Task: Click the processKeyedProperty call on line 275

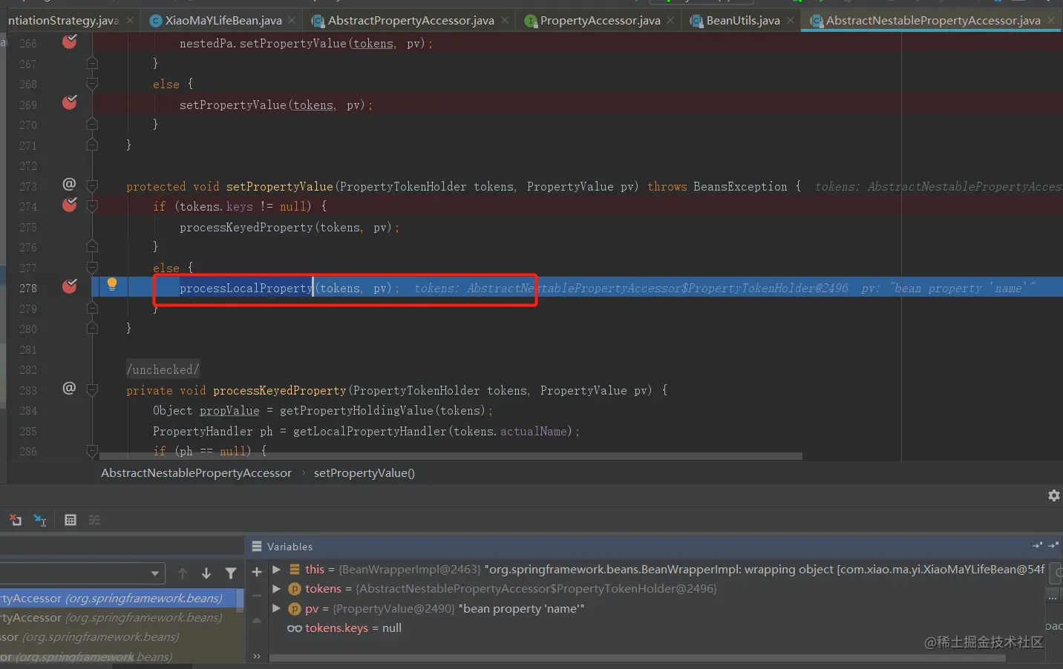Action: [x=246, y=228]
